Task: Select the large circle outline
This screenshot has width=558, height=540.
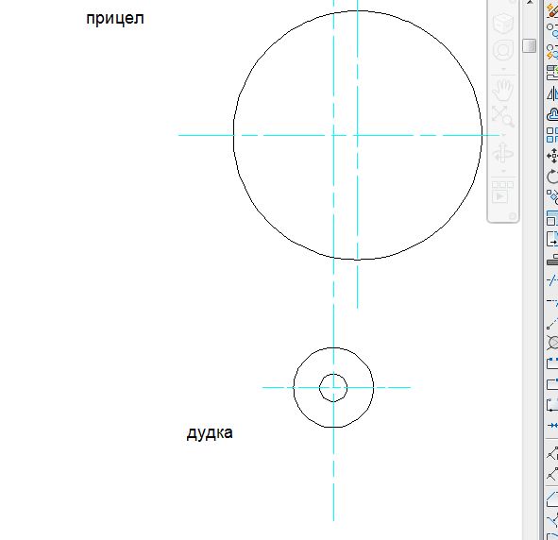Action: tap(234, 135)
